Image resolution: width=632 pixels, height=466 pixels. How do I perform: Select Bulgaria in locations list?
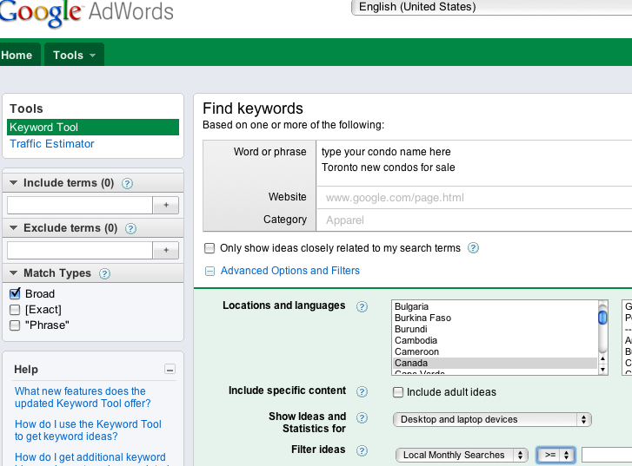tap(495, 306)
